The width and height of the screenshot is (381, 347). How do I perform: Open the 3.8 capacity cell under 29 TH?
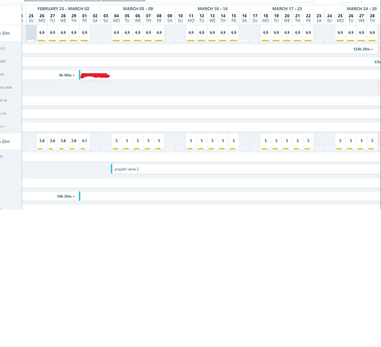[74, 141]
